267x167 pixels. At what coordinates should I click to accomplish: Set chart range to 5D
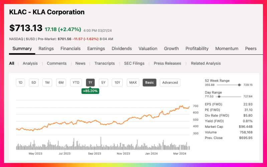coord(34,82)
